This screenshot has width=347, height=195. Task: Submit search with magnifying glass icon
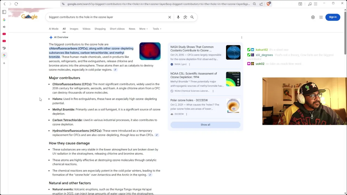(x=192, y=17)
